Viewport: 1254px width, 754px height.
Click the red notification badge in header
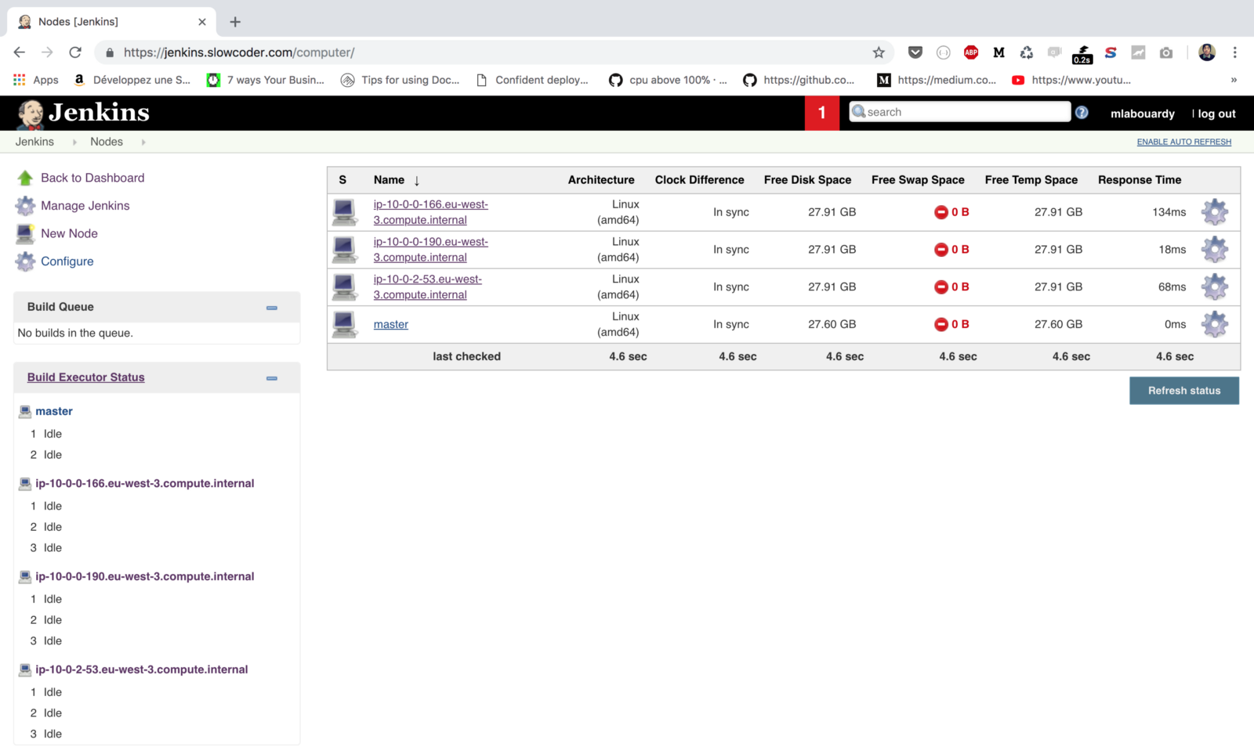[x=821, y=113]
